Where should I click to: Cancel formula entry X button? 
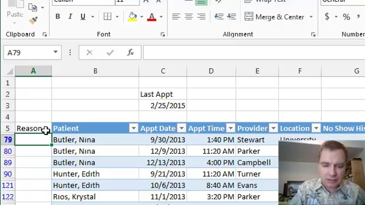pyautogui.click(x=89, y=52)
